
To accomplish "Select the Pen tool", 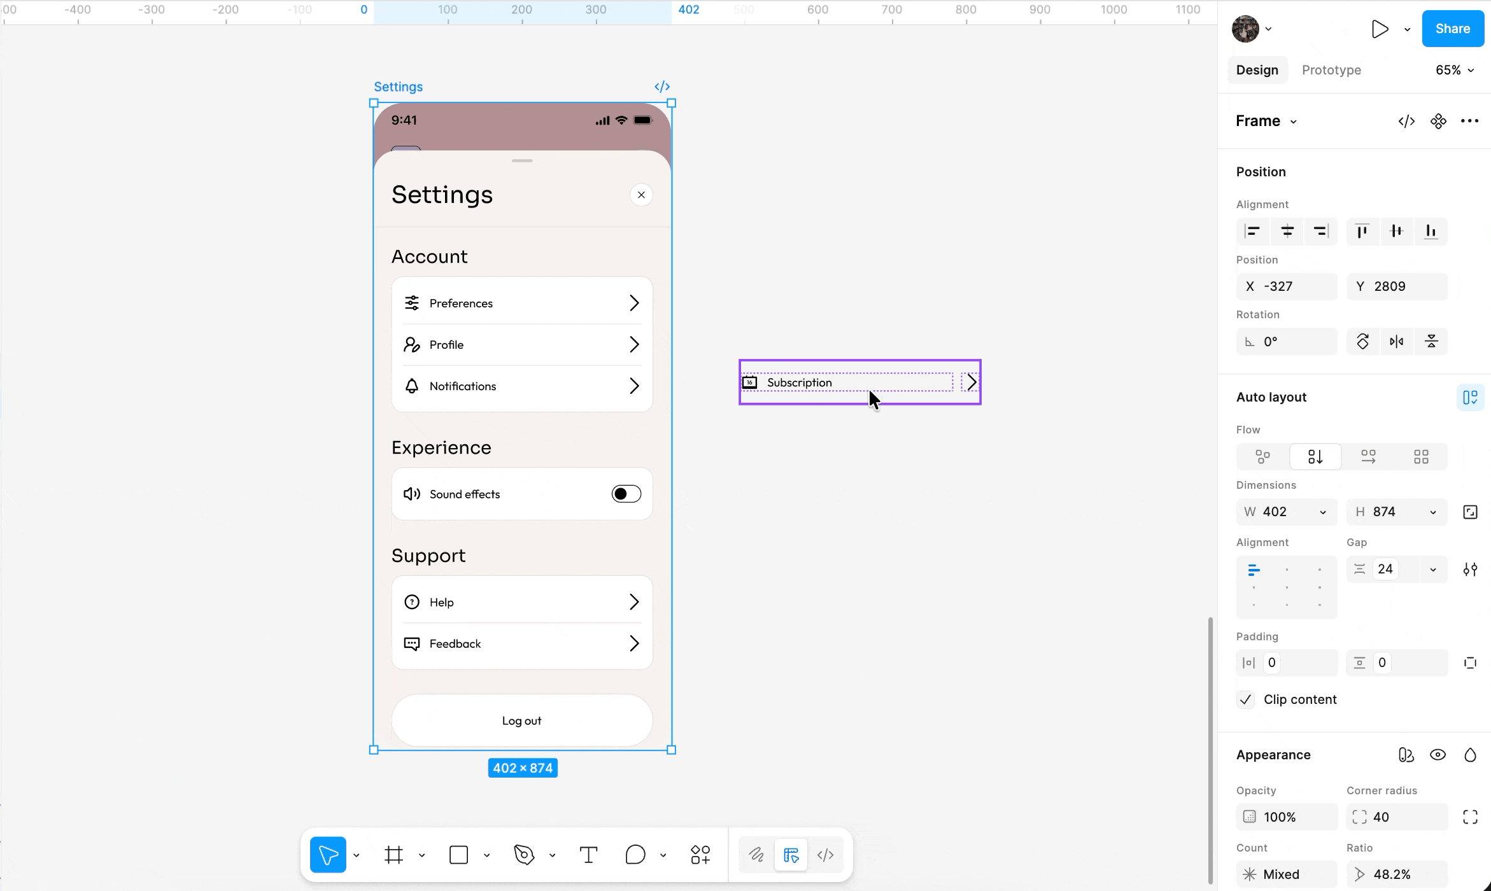I will click(x=523, y=855).
